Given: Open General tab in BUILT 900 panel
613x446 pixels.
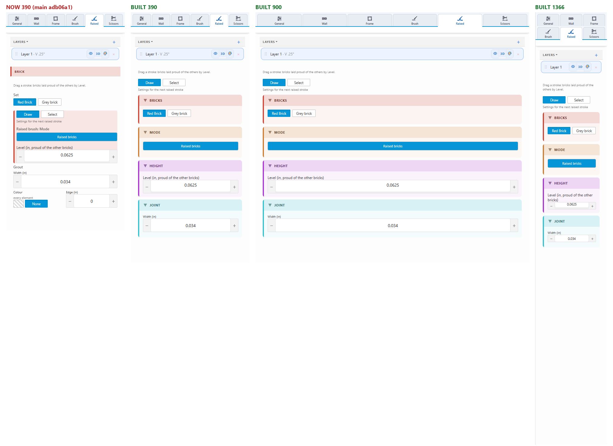Looking at the screenshot, I should pyautogui.click(x=279, y=20).
